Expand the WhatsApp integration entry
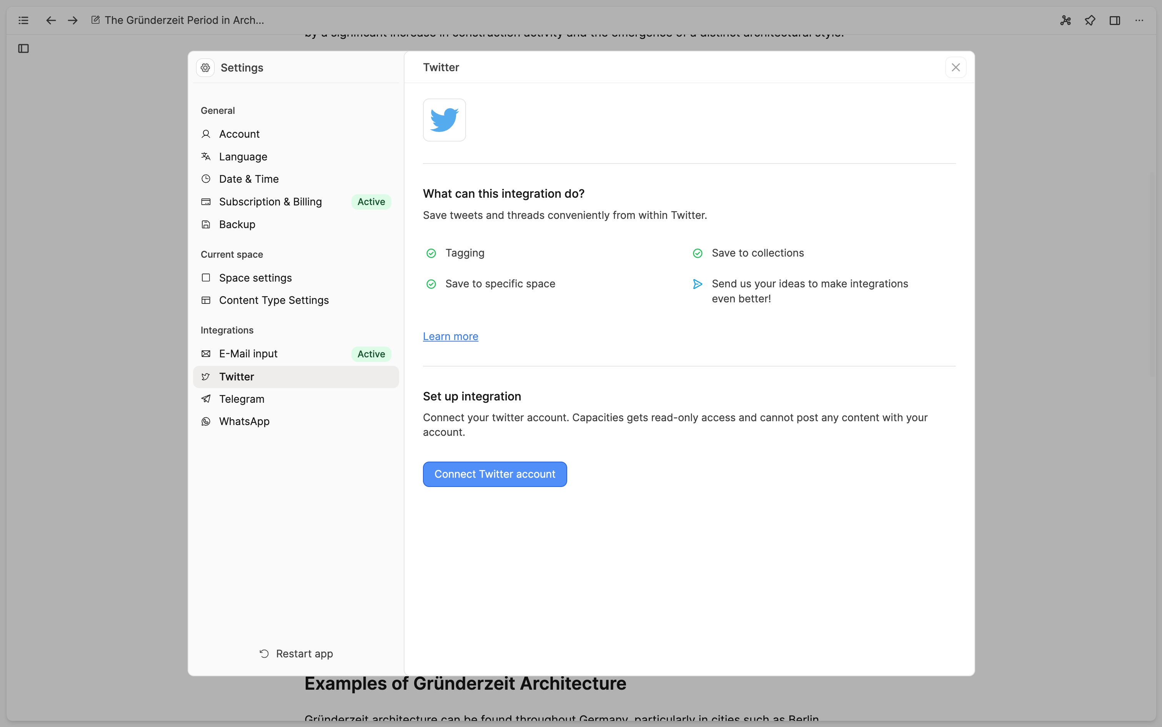Viewport: 1162px width, 727px height. pyautogui.click(x=245, y=421)
